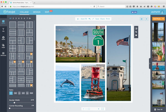Choose the two-by-two grid layout
Screen dimensions: 166x112
tap(13, 48)
